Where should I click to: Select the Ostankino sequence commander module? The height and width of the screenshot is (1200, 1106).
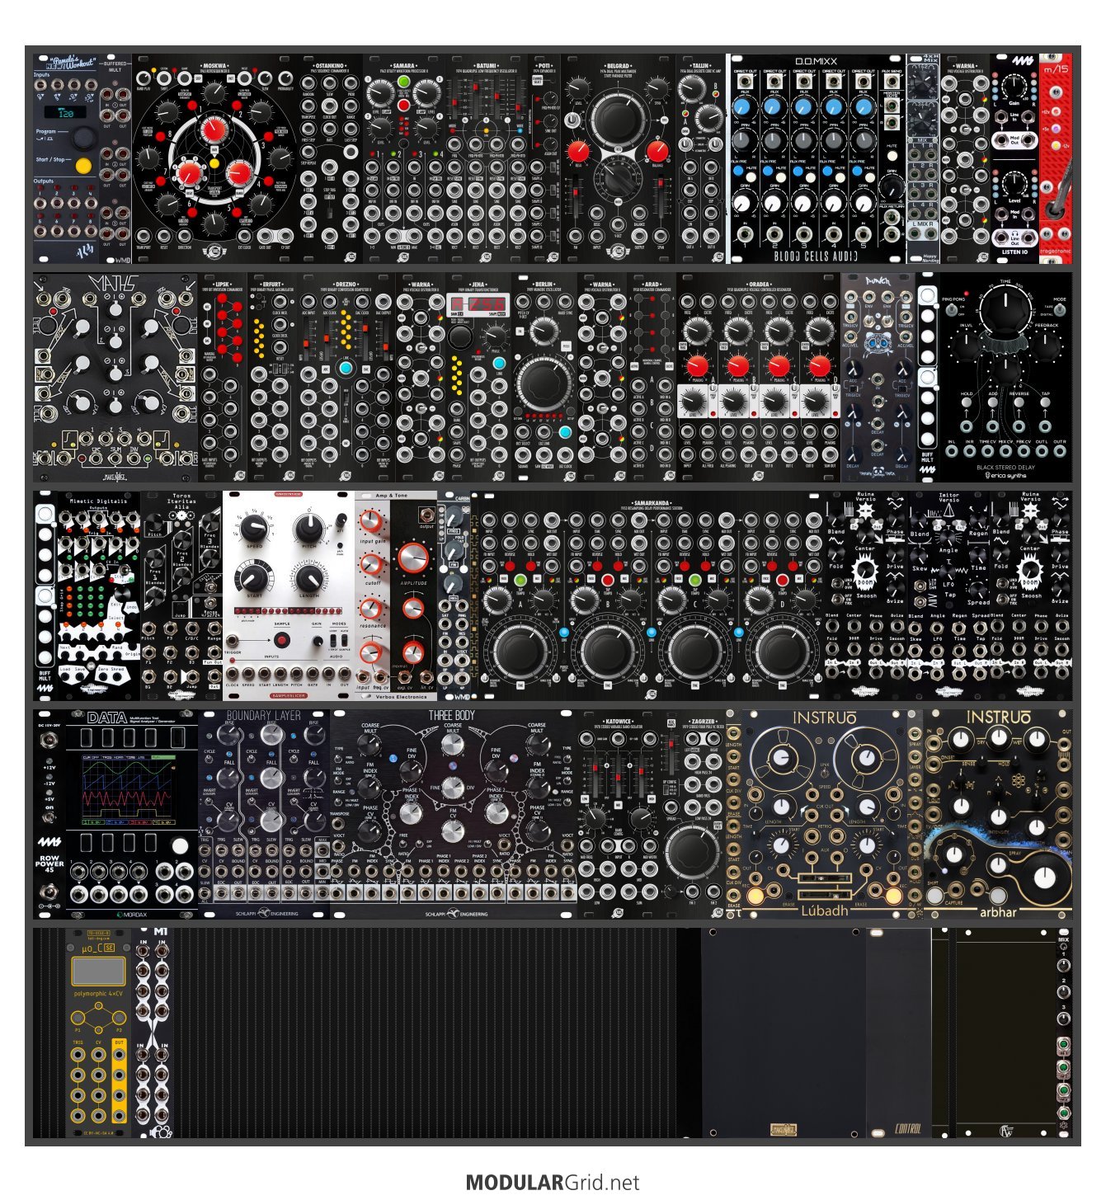(x=330, y=159)
